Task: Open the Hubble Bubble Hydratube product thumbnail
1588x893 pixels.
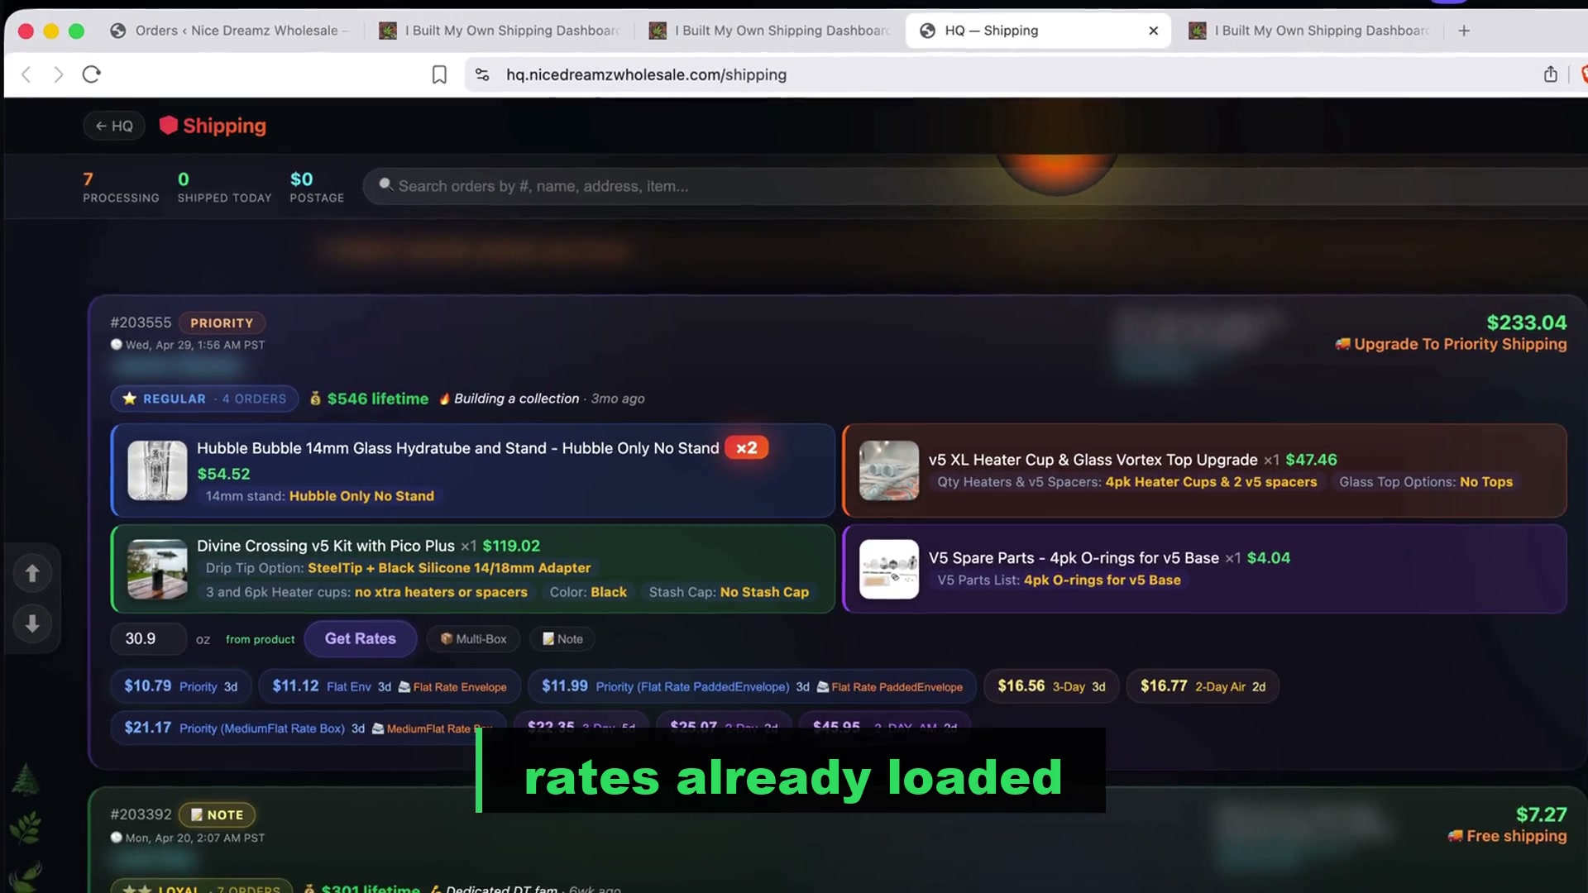Action: point(157,470)
